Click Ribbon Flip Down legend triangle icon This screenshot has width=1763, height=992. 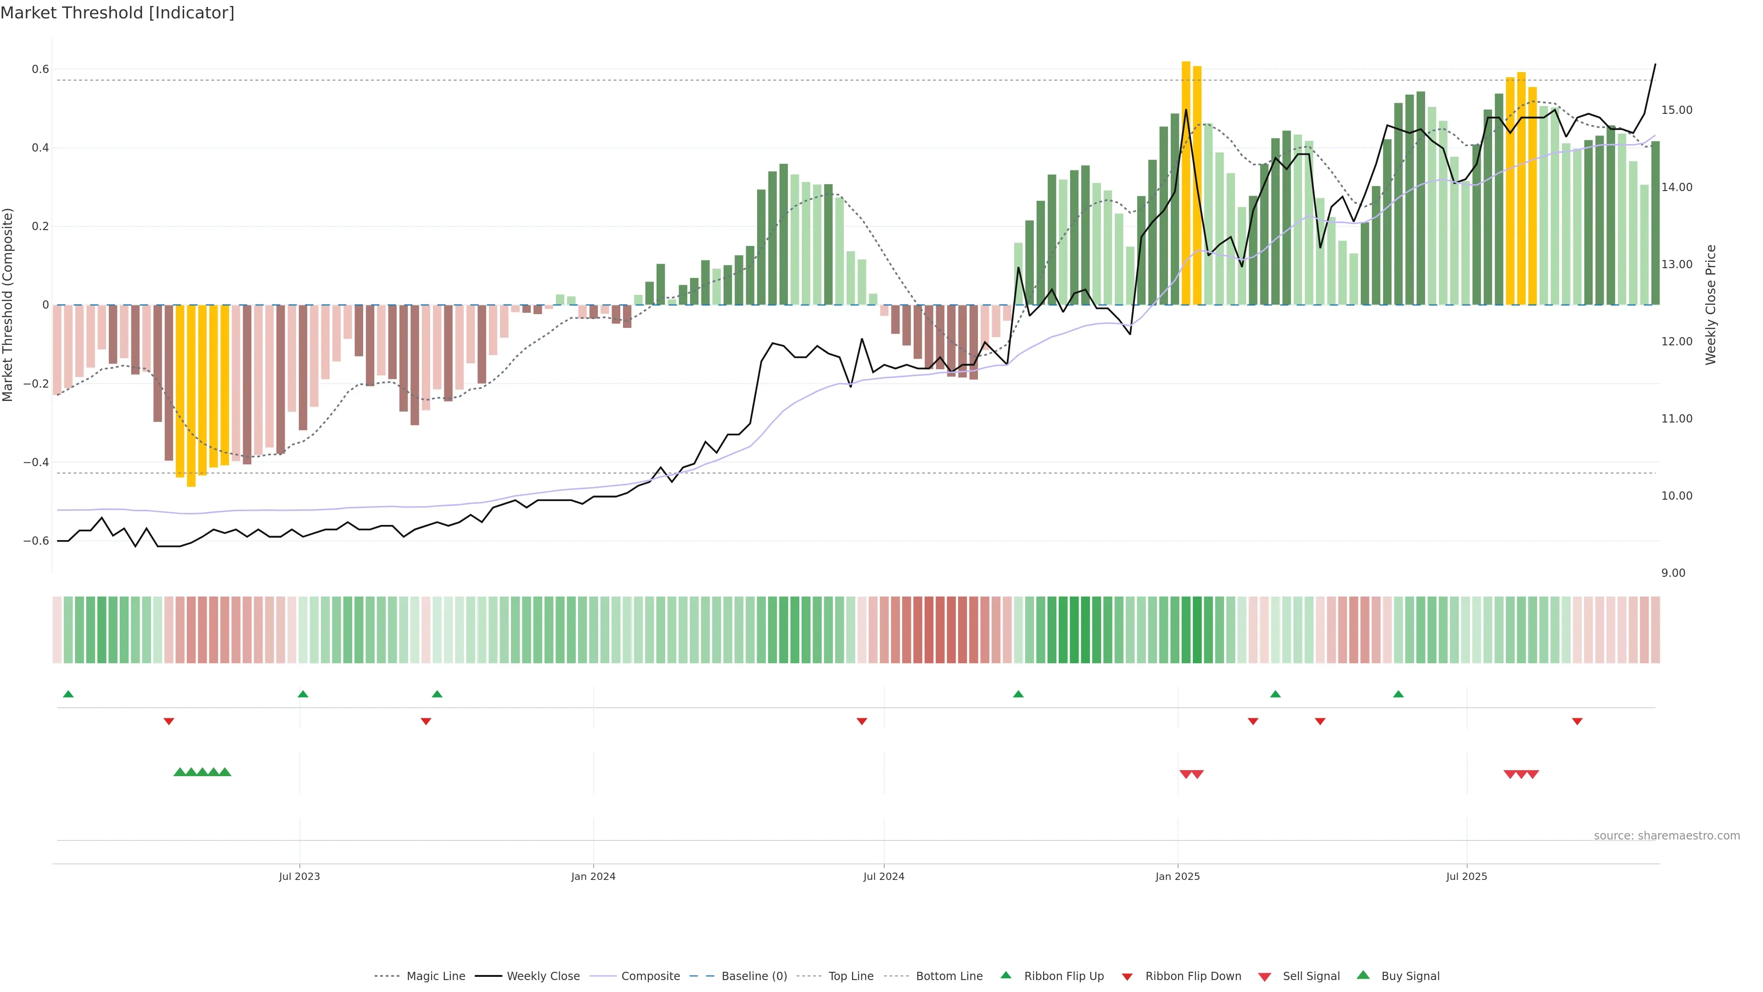[x=1127, y=976]
